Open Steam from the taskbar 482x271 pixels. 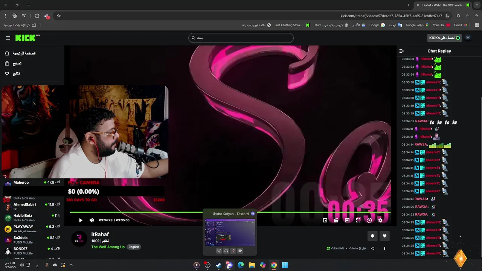pyautogui.click(x=218, y=265)
